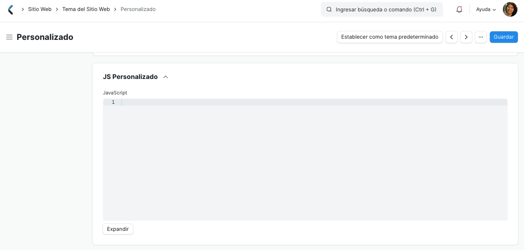Select the Personalizado breadcrumb entry
The height and width of the screenshot is (250, 524).
138,9
